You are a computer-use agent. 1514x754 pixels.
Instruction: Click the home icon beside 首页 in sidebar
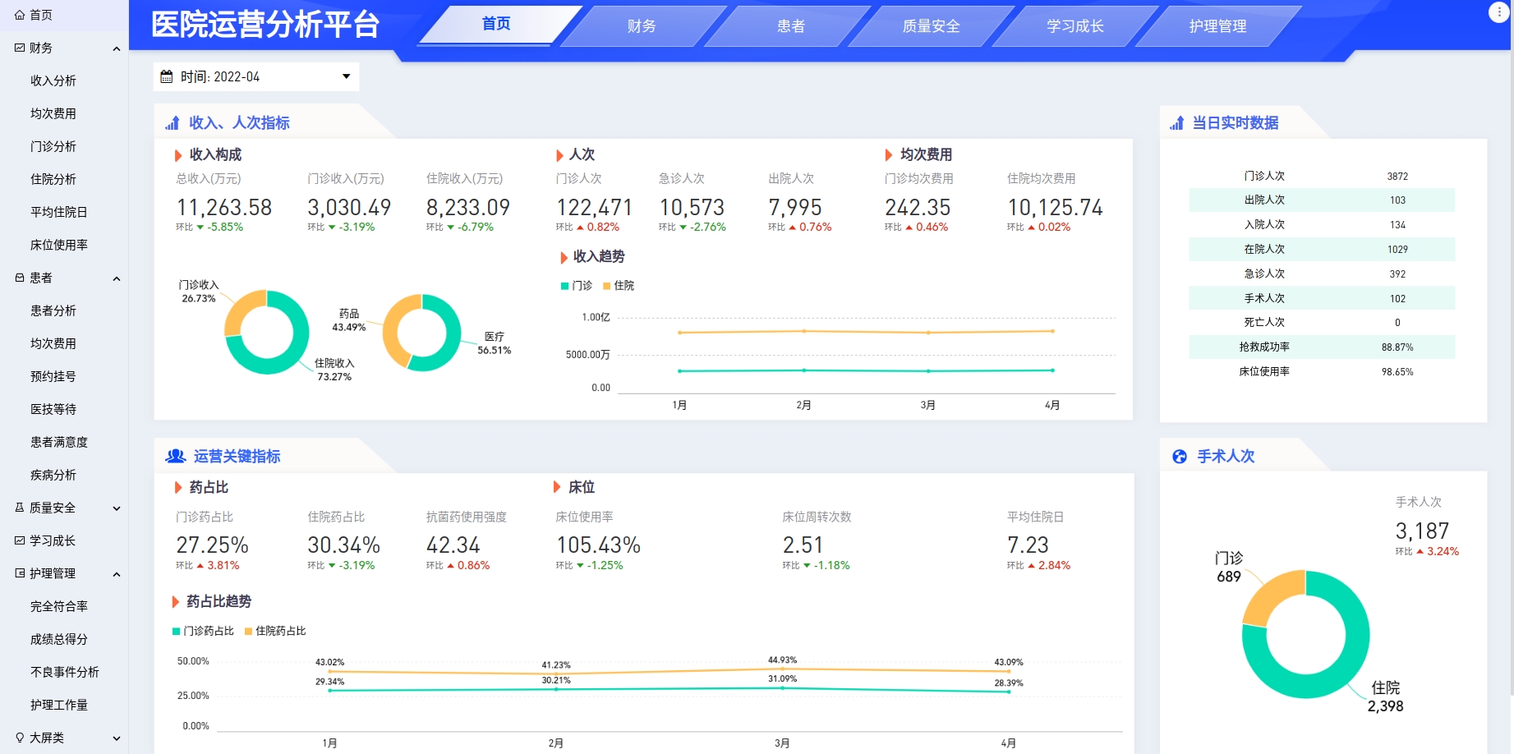tap(20, 15)
